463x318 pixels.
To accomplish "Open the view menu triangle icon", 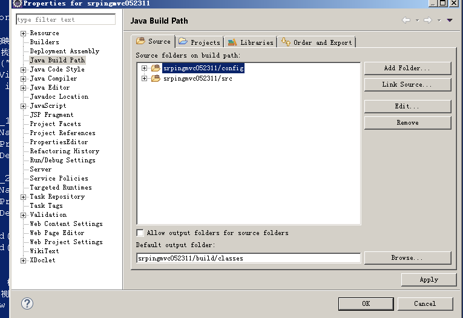I will tap(450, 20).
